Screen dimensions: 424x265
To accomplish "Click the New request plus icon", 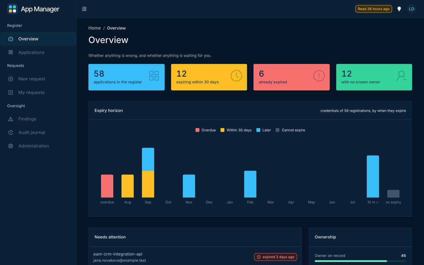I will pos(11,79).
